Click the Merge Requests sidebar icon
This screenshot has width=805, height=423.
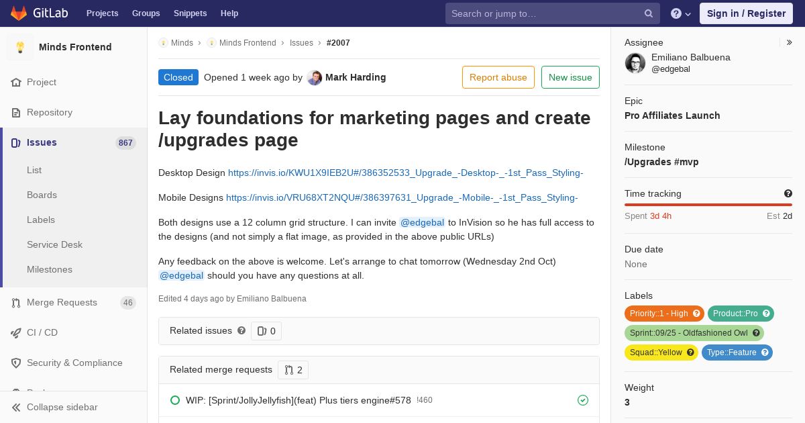pyautogui.click(x=16, y=303)
